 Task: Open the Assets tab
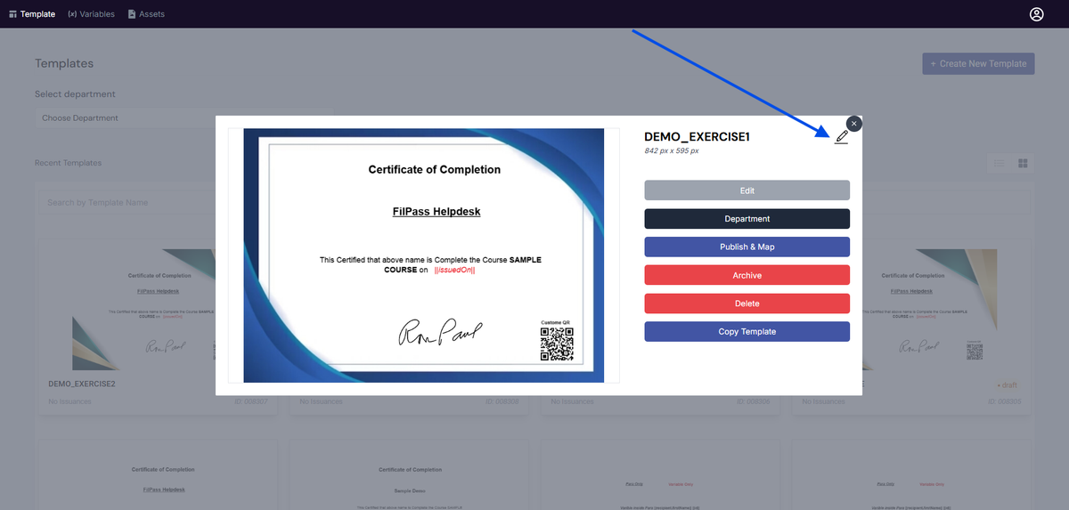(146, 14)
